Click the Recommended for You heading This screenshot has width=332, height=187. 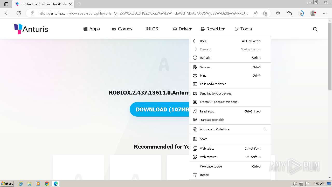click(x=162, y=146)
